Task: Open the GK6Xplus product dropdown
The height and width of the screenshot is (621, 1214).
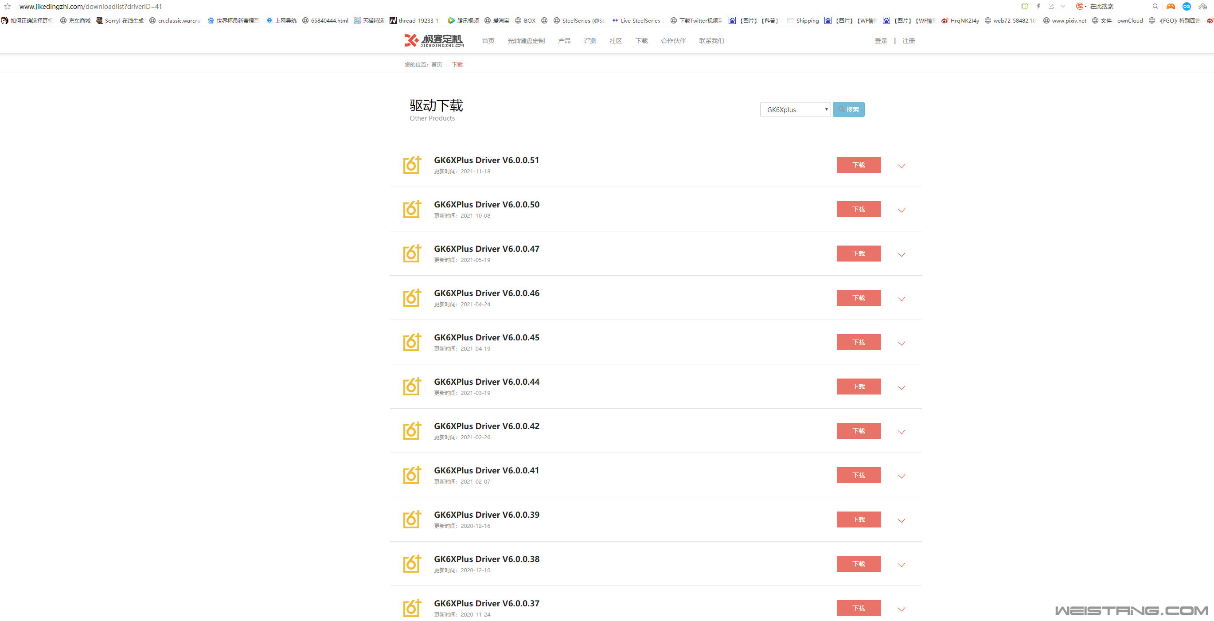Action: click(795, 109)
